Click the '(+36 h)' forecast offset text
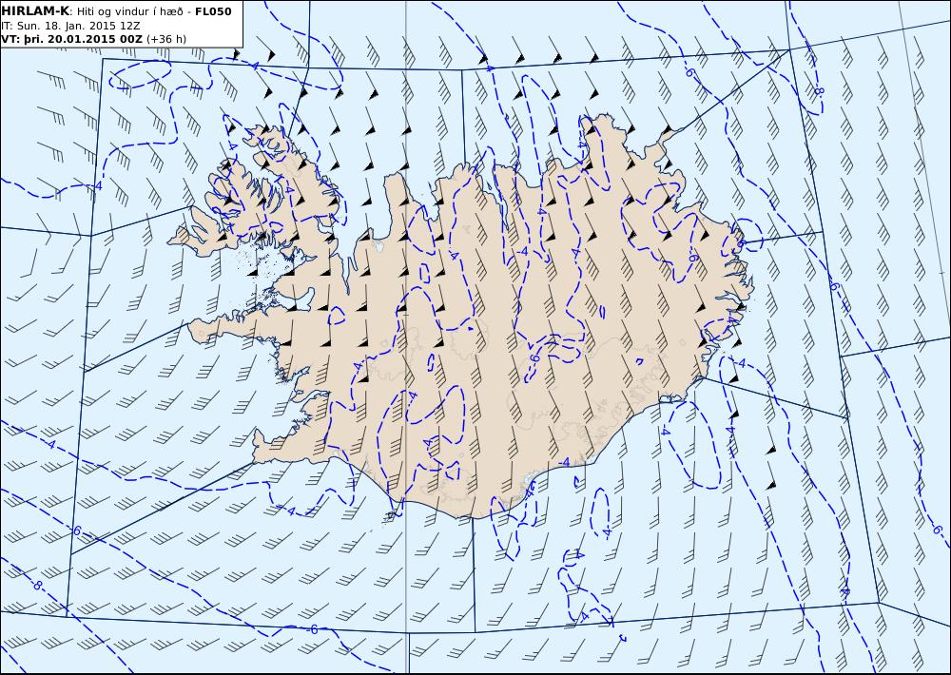The width and height of the screenshot is (951, 675). pyautogui.click(x=166, y=39)
